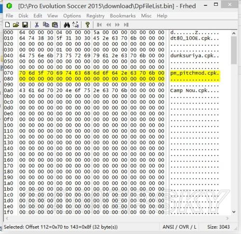Viewport: 241px width, 234px height.
Task: Cut selection using scissors icon
Action: [x=37, y=25]
